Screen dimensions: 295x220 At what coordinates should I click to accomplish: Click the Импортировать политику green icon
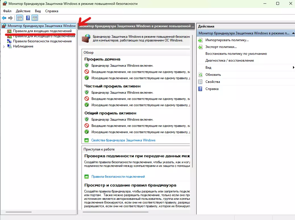coord(201,40)
